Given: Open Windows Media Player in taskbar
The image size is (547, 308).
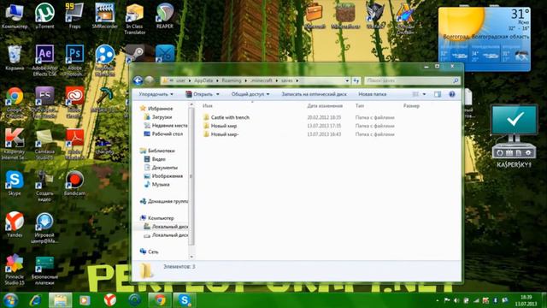Looking at the screenshot, I should click(x=85, y=300).
